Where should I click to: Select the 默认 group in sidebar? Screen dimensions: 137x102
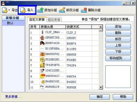coord(13,23)
